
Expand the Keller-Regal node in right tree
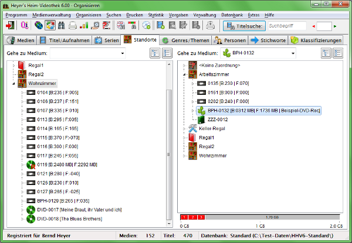point(185,128)
